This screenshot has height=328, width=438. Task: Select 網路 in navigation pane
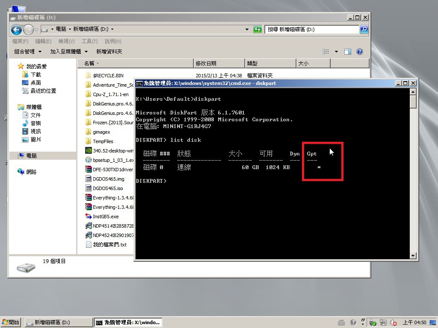coord(31,172)
